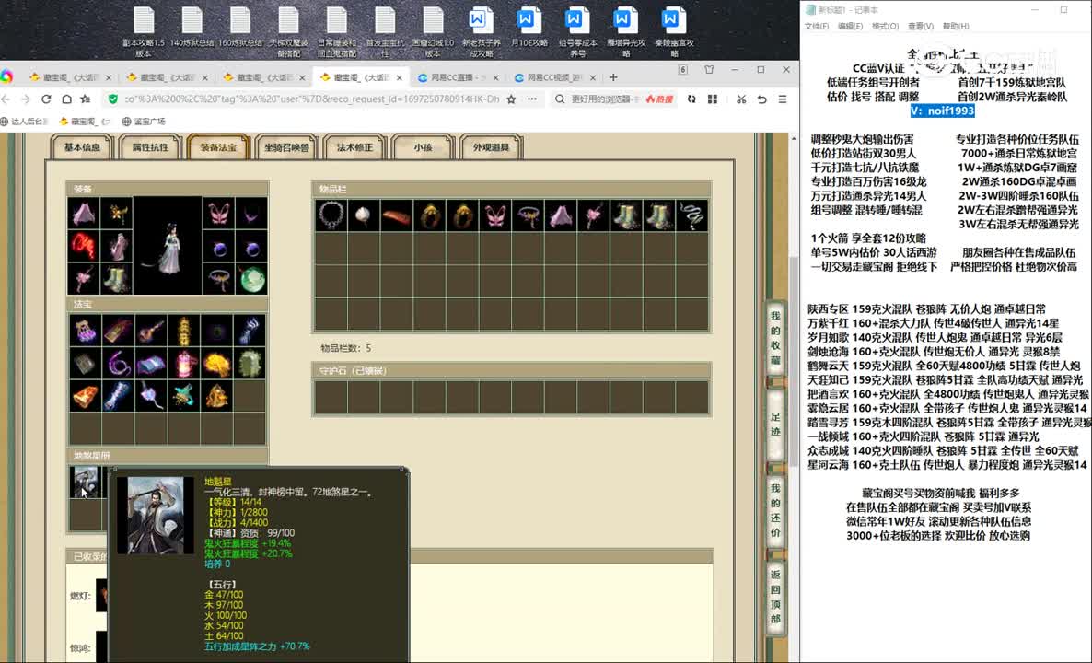Viewport: 1092px width, 663px height.
Task: Click the 地魁星 portrait in 地煞星册
Action: pyautogui.click(x=85, y=483)
